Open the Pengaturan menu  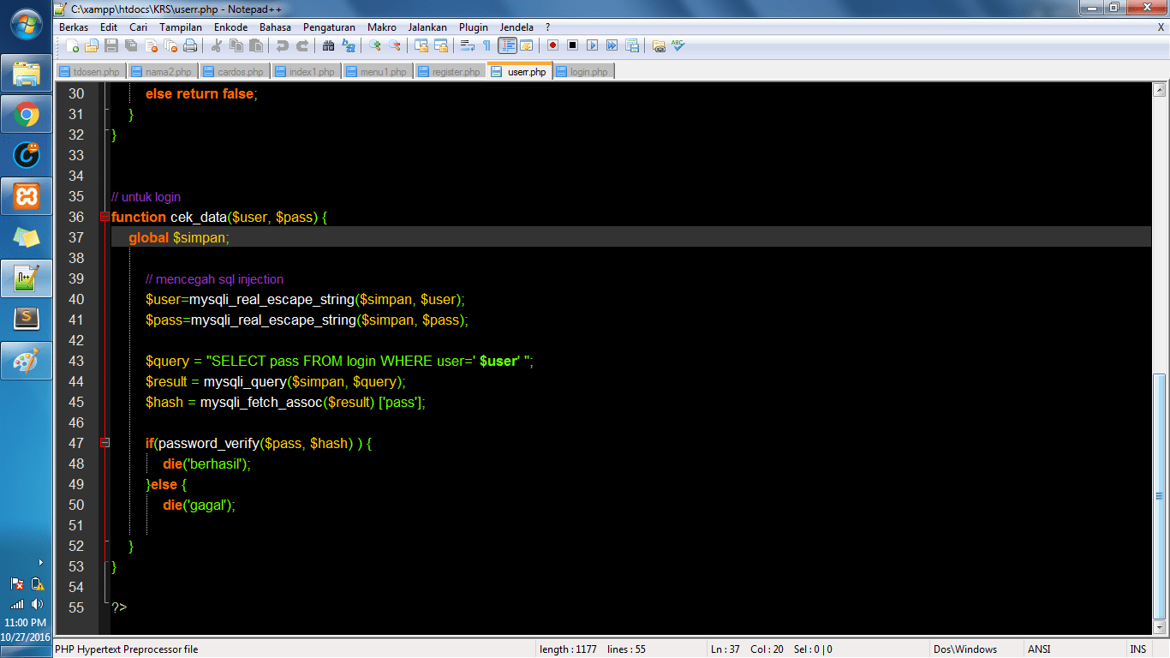328,27
